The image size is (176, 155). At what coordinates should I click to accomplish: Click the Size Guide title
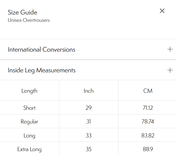pos(22,12)
